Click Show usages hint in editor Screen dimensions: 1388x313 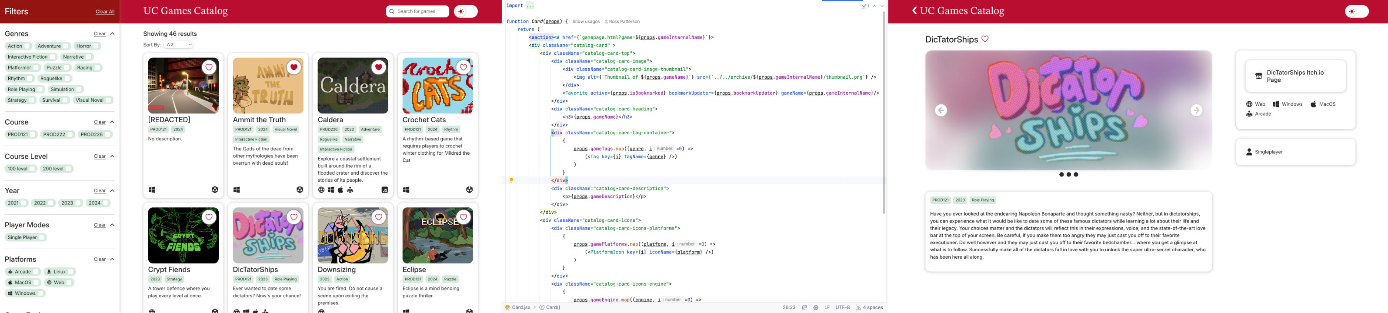click(586, 22)
